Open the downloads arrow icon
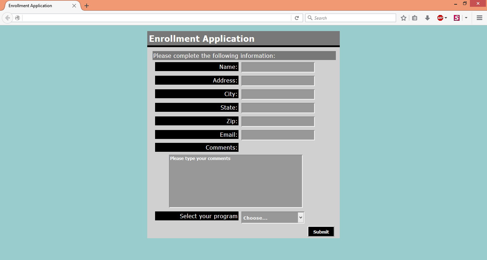Screen dimensions: 487x260 click(x=427, y=18)
